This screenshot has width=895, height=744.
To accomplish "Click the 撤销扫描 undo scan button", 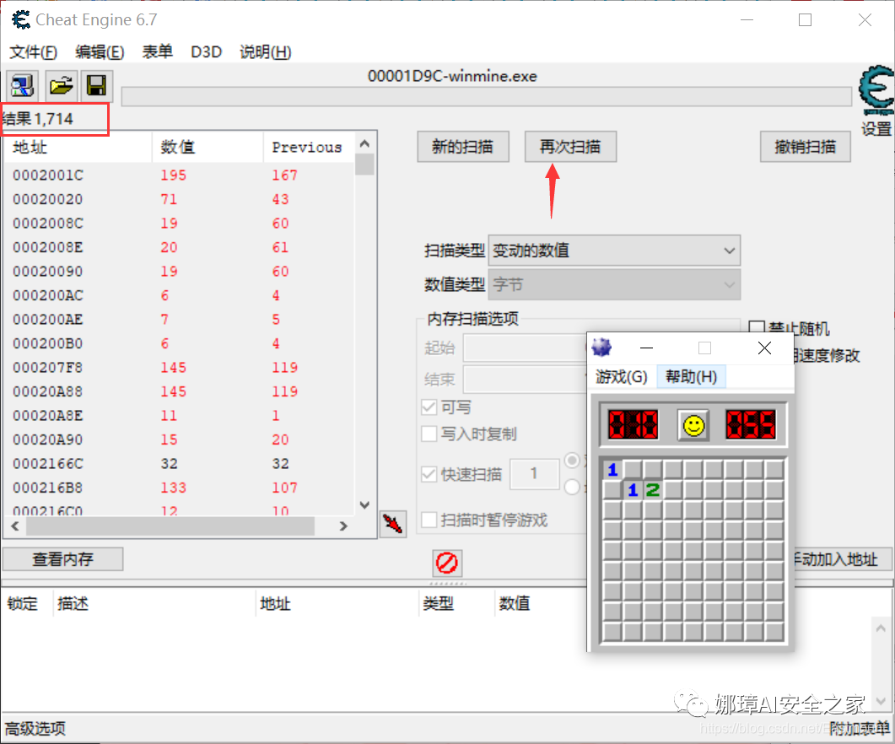I will [x=806, y=147].
